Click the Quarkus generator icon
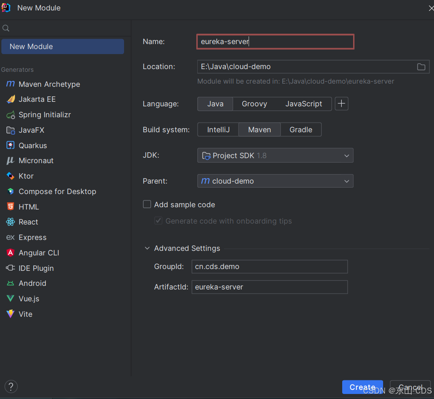Screen dimensions: 434x399 [10, 145]
